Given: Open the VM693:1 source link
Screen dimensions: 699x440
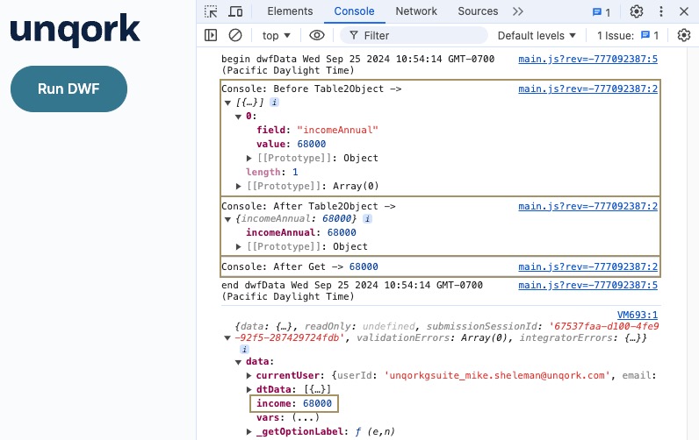Looking at the screenshot, I should click(x=637, y=315).
